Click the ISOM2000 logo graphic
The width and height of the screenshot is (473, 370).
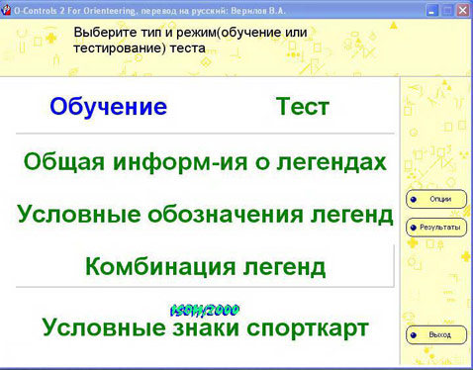coord(205,311)
